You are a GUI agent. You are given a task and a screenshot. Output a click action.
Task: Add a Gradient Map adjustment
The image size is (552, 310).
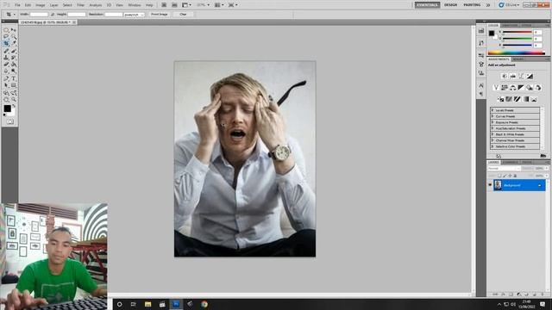tap(525, 100)
